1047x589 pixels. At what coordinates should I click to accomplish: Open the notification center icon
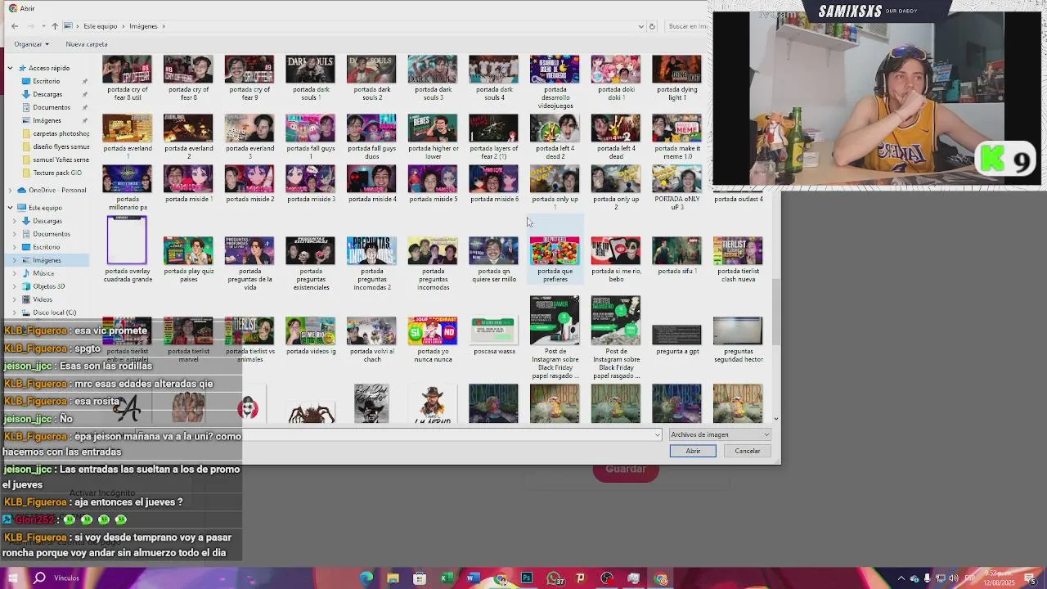(1031, 578)
